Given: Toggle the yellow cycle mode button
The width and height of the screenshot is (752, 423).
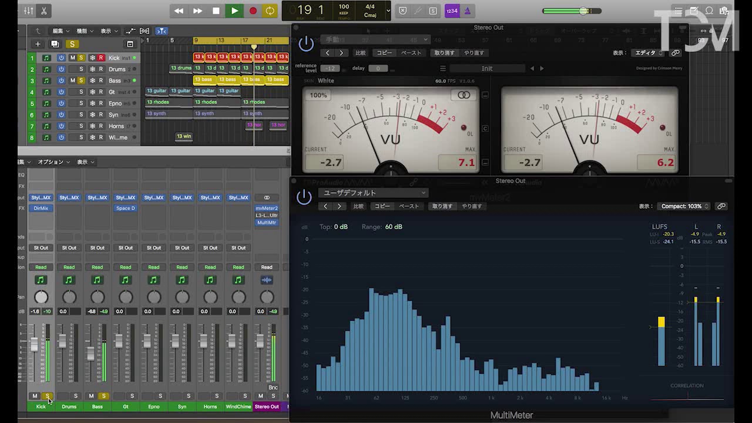Looking at the screenshot, I should (x=270, y=11).
